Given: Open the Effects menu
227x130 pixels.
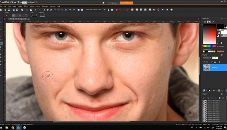Looking at the screenshot, I should coord(26,6).
